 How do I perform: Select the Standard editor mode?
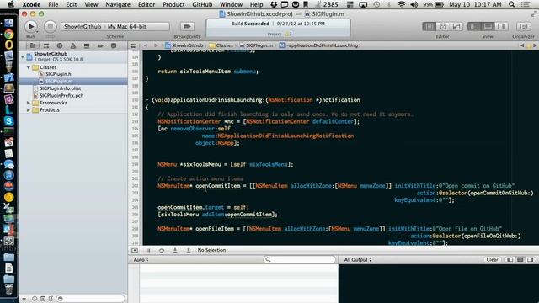pyautogui.click(x=429, y=26)
